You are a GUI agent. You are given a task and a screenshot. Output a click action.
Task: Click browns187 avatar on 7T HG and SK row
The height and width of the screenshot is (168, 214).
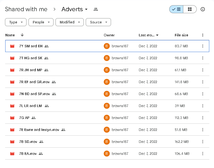[x=107, y=58]
